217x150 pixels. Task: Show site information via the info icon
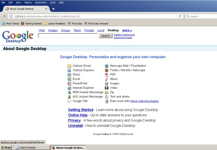click(x=11, y=16)
